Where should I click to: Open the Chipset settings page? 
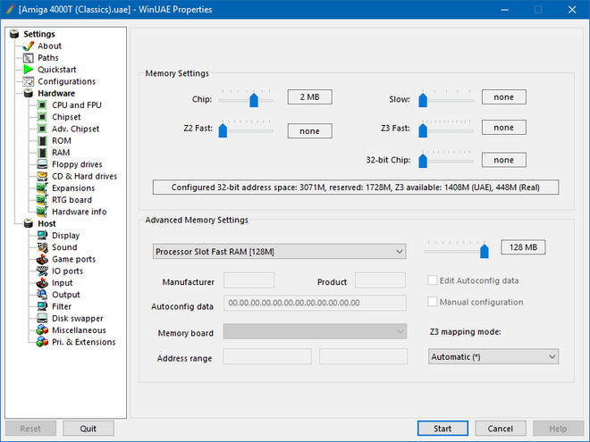(66, 117)
